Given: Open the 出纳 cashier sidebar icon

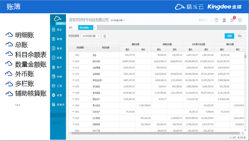Looking at the screenshot, I should [x=54, y=76].
